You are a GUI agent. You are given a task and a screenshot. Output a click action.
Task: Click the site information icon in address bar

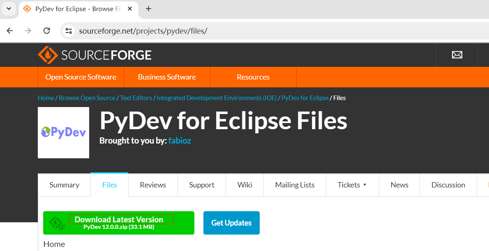69,31
